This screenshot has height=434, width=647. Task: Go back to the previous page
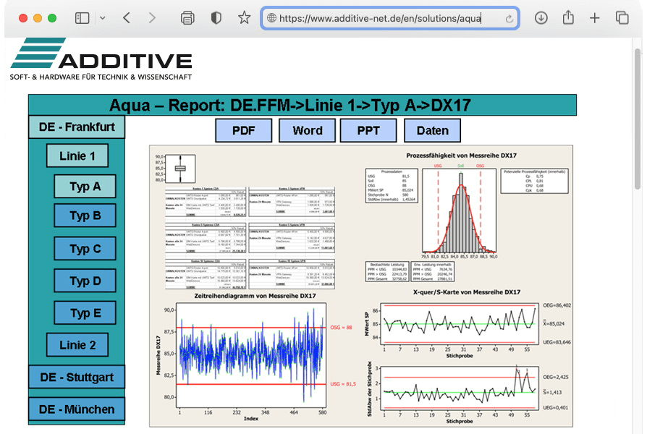(127, 18)
